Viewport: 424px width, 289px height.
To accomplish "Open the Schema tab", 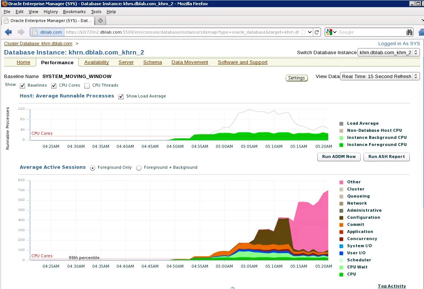I will coord(153,62).
